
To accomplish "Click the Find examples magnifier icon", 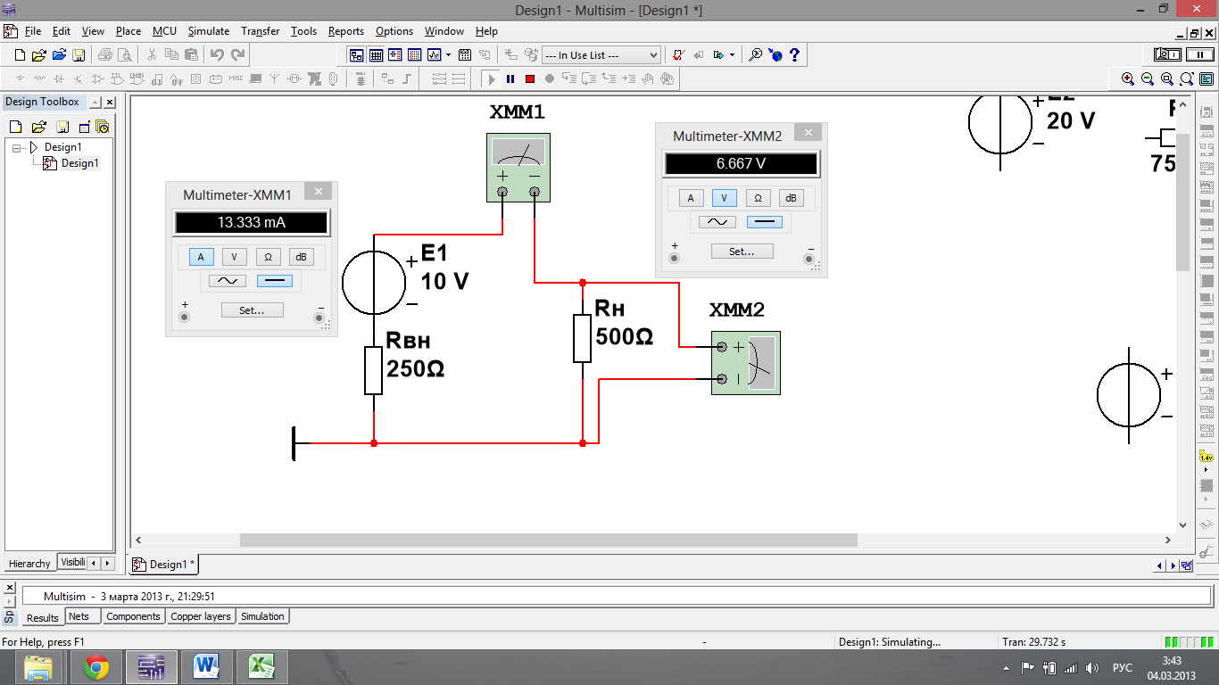I will (x=755, y=54).
